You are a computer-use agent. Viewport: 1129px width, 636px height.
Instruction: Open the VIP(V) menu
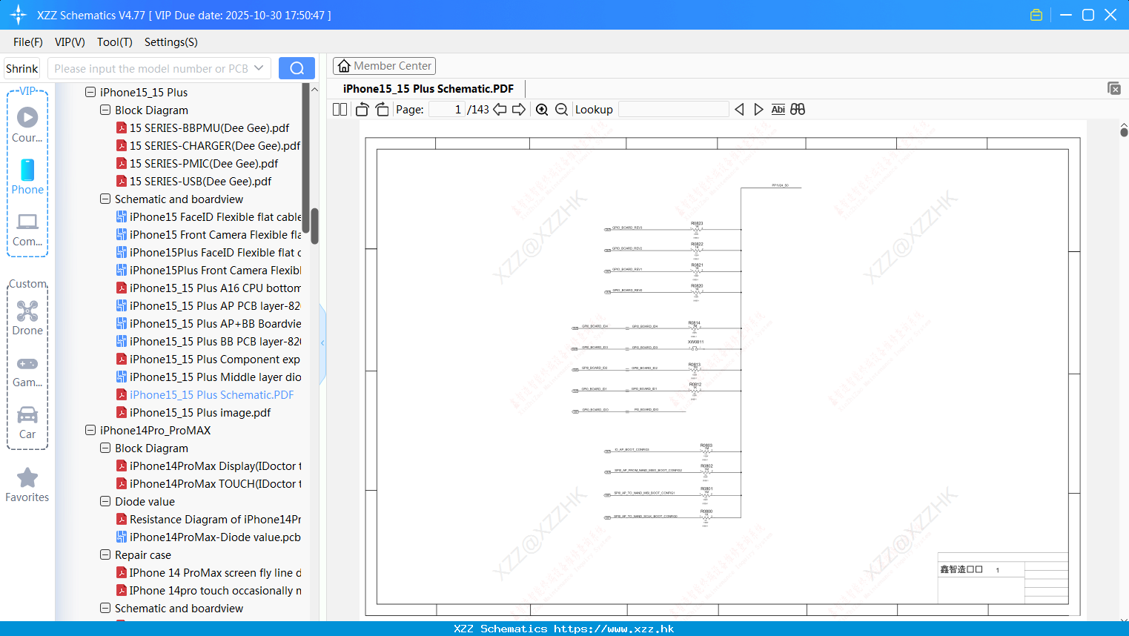point(70,42)
